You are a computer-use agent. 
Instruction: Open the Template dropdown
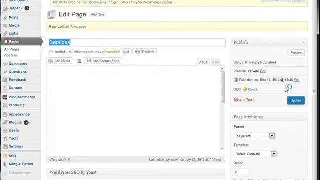[274, 154]
